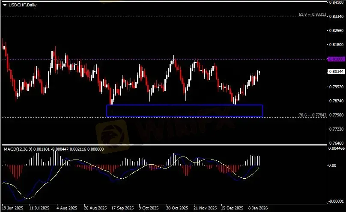Select the current price tag 0.80344
The width and height of the screenshot is (346, 212).
coord(336,72)
